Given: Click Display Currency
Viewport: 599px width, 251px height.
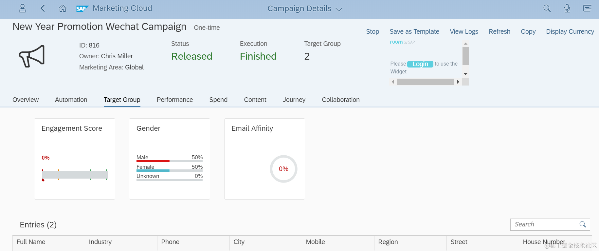Looking at the screenshot, I should pos(570,31).
